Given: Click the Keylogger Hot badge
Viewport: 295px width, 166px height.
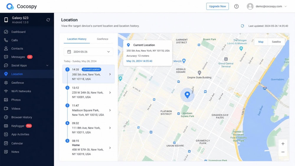Looking at the screenshot, I should [29, 126].
